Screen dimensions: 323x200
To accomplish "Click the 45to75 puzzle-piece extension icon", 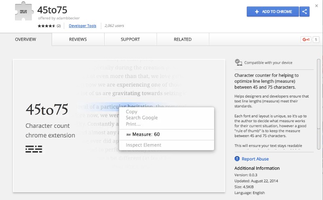I will (24, 11).
